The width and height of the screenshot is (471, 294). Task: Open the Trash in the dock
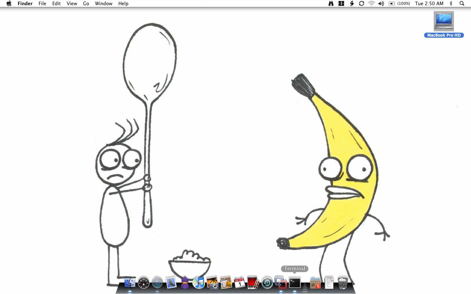pos(343,283)
